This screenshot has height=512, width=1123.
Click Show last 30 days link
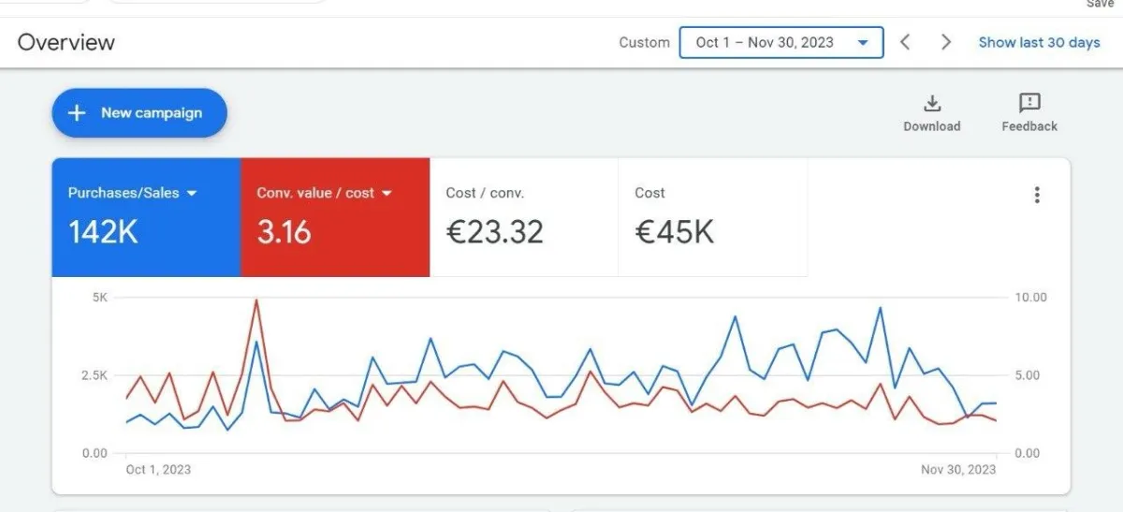coord(1039,42)
